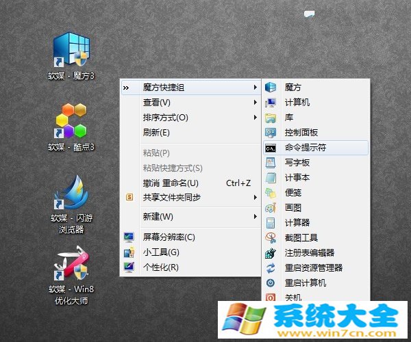Viewport: 411px width, 342px height.
Task: Launch 画图 label in the submenu
Action: click(x=293, y=208)
